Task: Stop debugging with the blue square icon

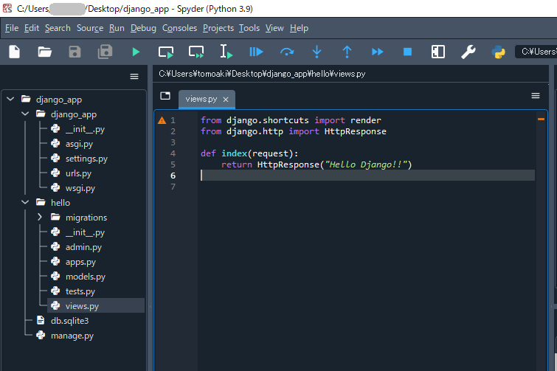Action: click(x=407, y=52)
